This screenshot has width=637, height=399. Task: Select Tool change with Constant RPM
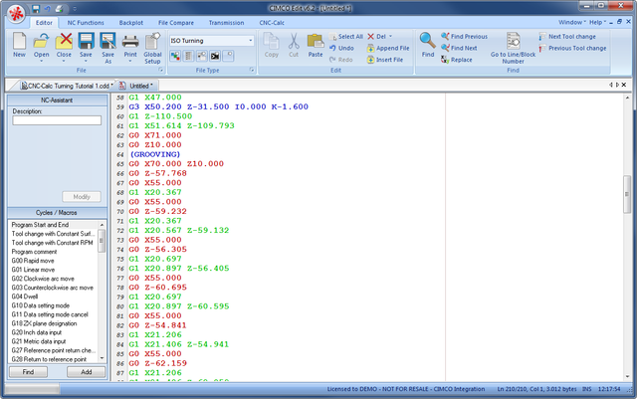coord(53,243)
